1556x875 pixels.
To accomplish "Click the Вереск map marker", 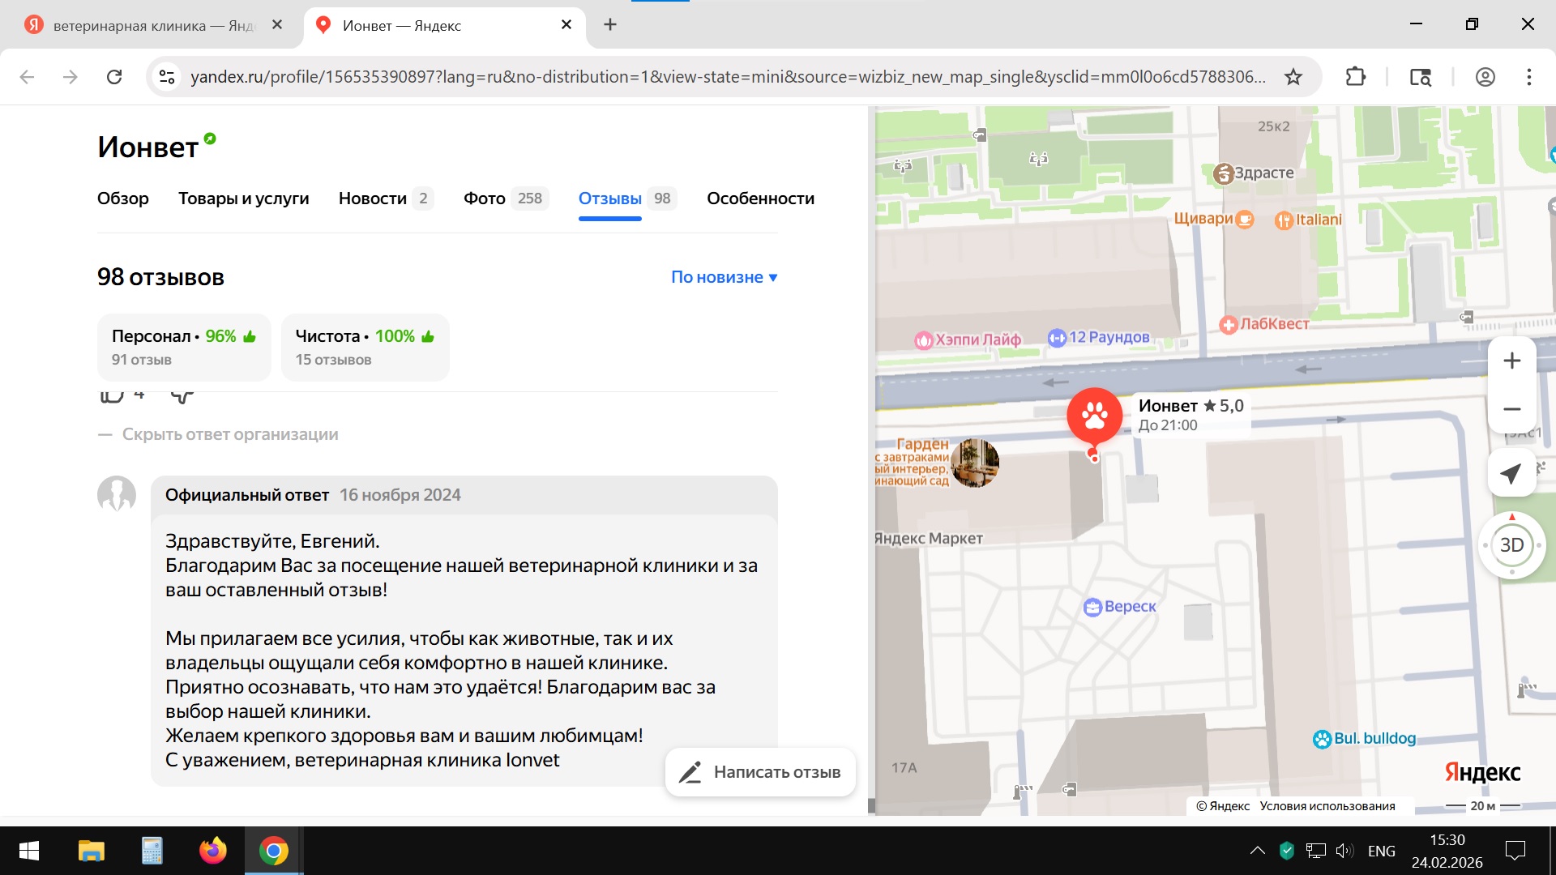I will point(1093,607).
